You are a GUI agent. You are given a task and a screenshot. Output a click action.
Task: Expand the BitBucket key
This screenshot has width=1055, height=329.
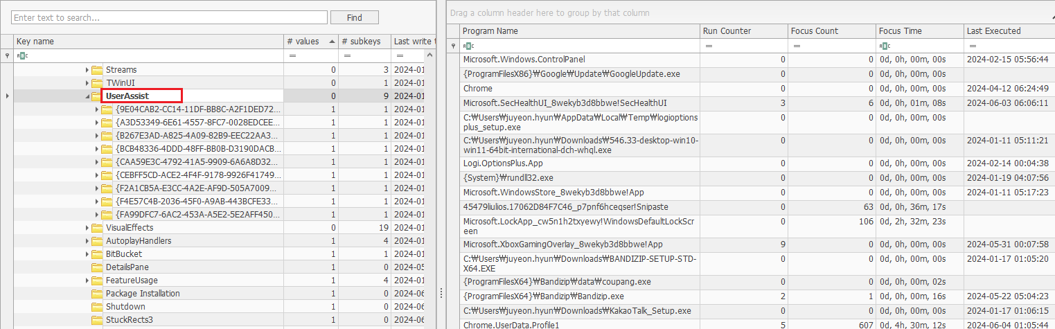click(87, 254)
